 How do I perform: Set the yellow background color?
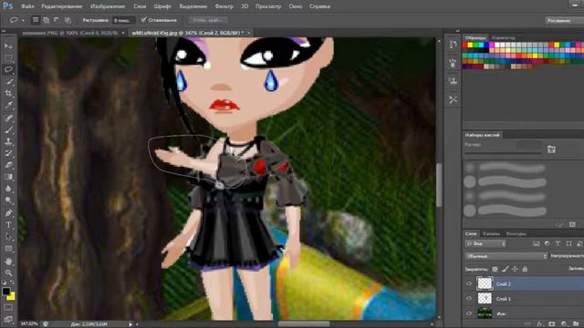point(12,297)
